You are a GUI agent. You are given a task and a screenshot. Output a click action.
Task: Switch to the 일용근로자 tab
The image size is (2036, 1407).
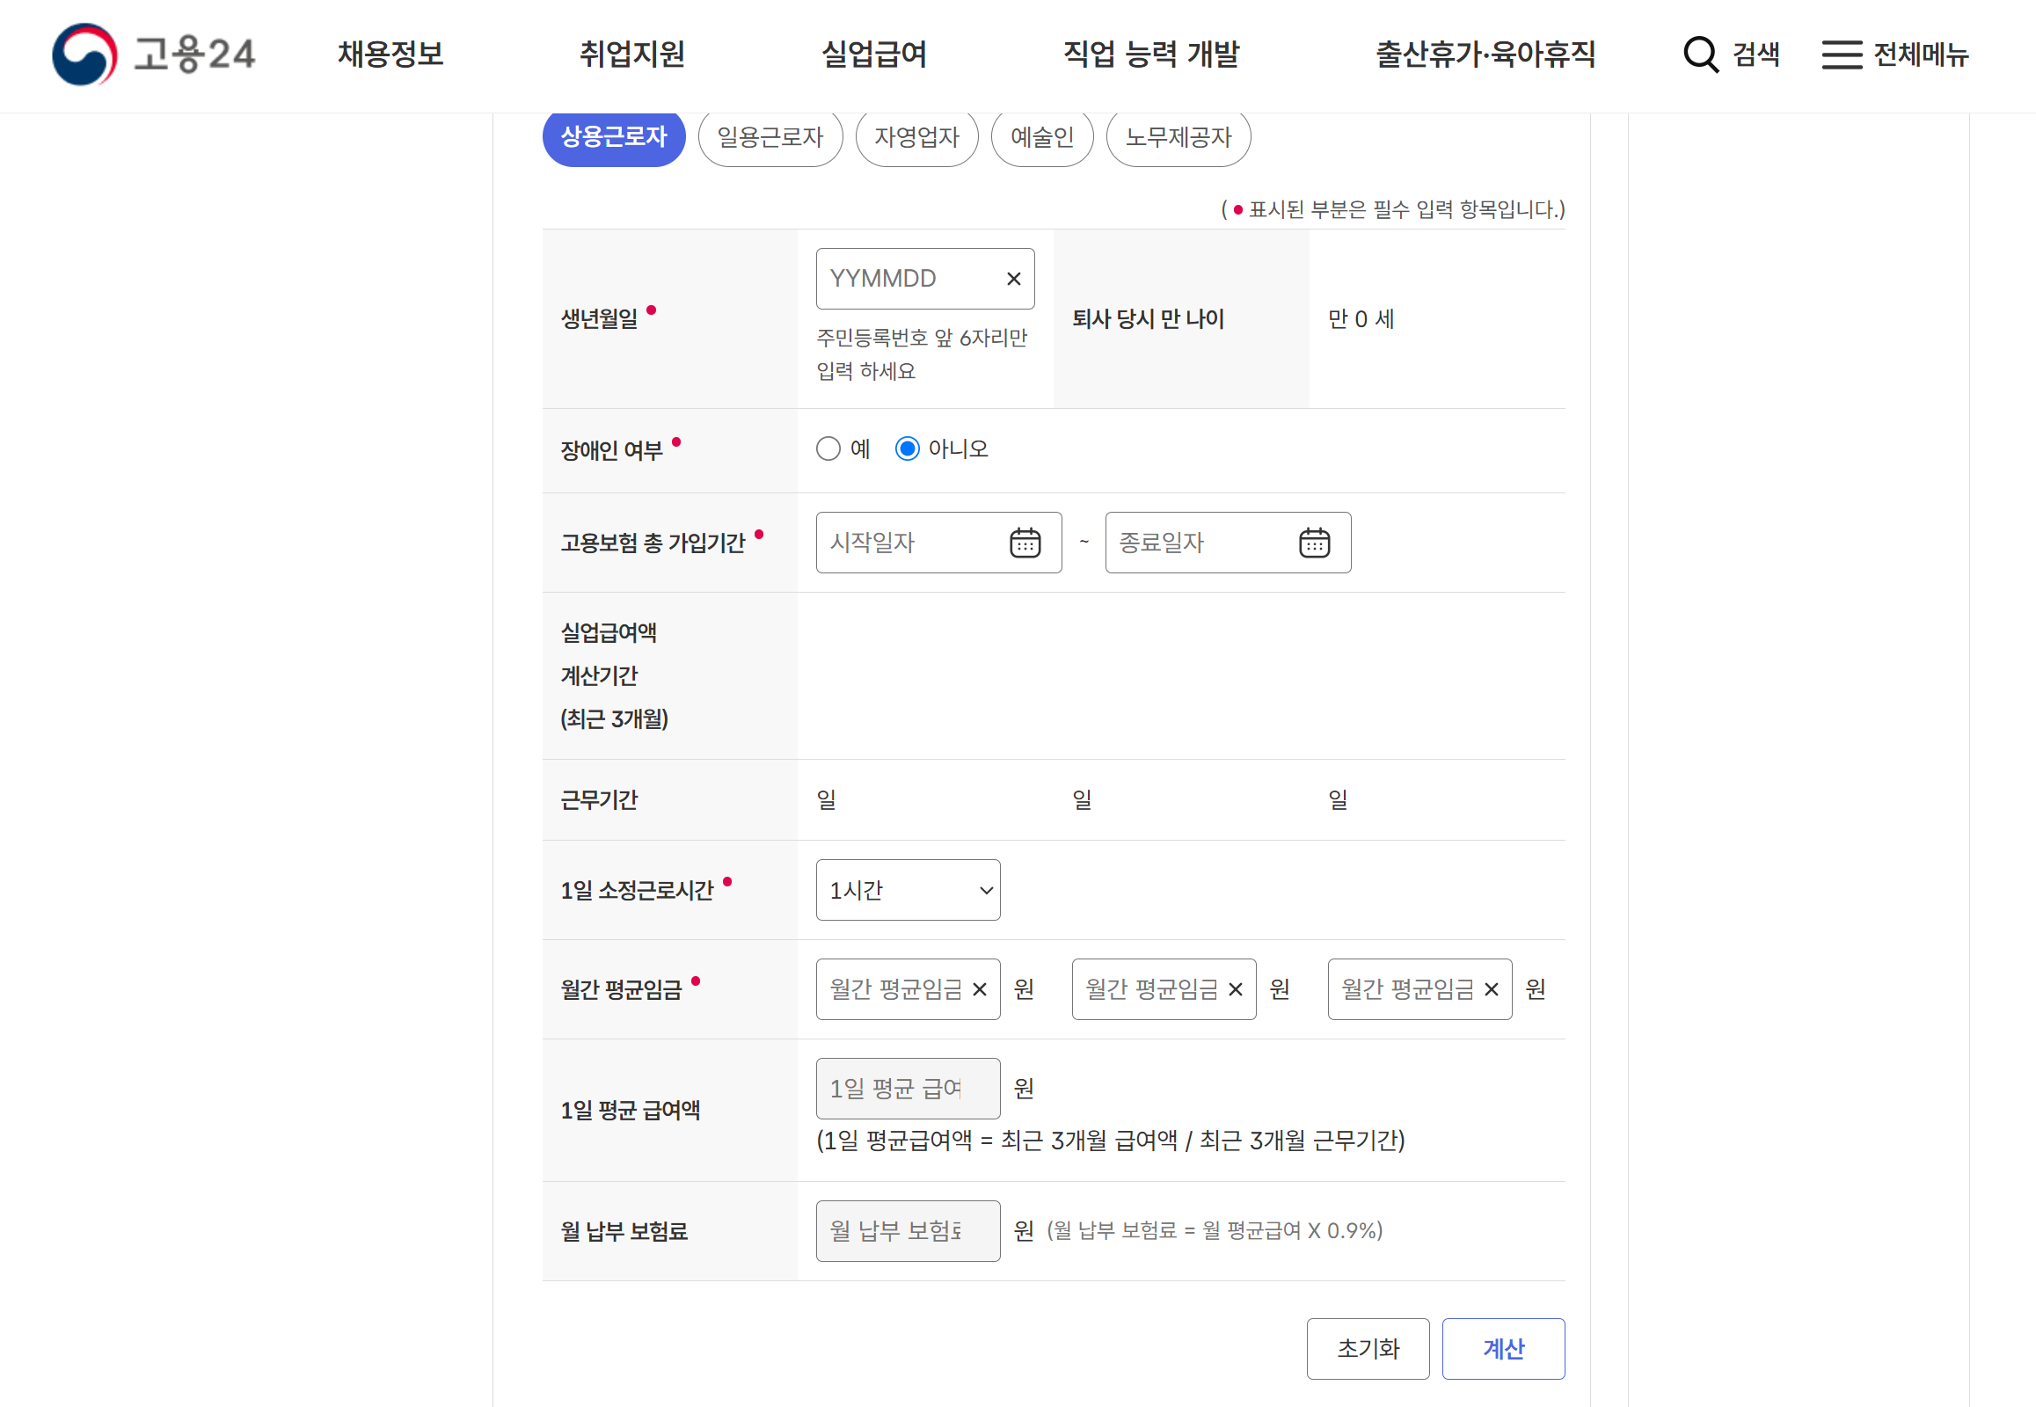pos(770,137)
